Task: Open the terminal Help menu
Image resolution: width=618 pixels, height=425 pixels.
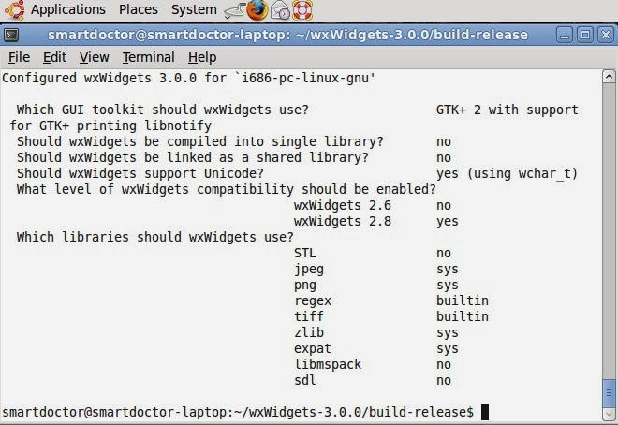Action: [x=202, y=57]
